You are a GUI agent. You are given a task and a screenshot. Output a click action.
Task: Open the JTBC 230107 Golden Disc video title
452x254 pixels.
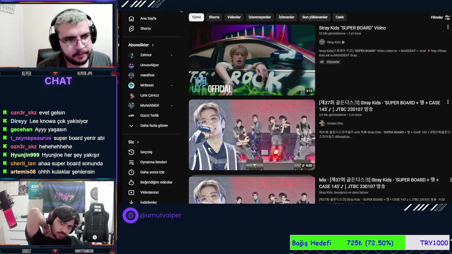pyautogui.click(x=380, y=106)
